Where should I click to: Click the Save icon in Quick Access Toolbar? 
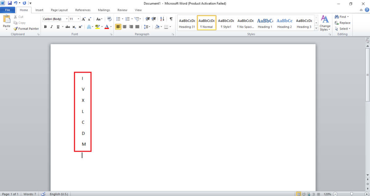click(10, 3)
